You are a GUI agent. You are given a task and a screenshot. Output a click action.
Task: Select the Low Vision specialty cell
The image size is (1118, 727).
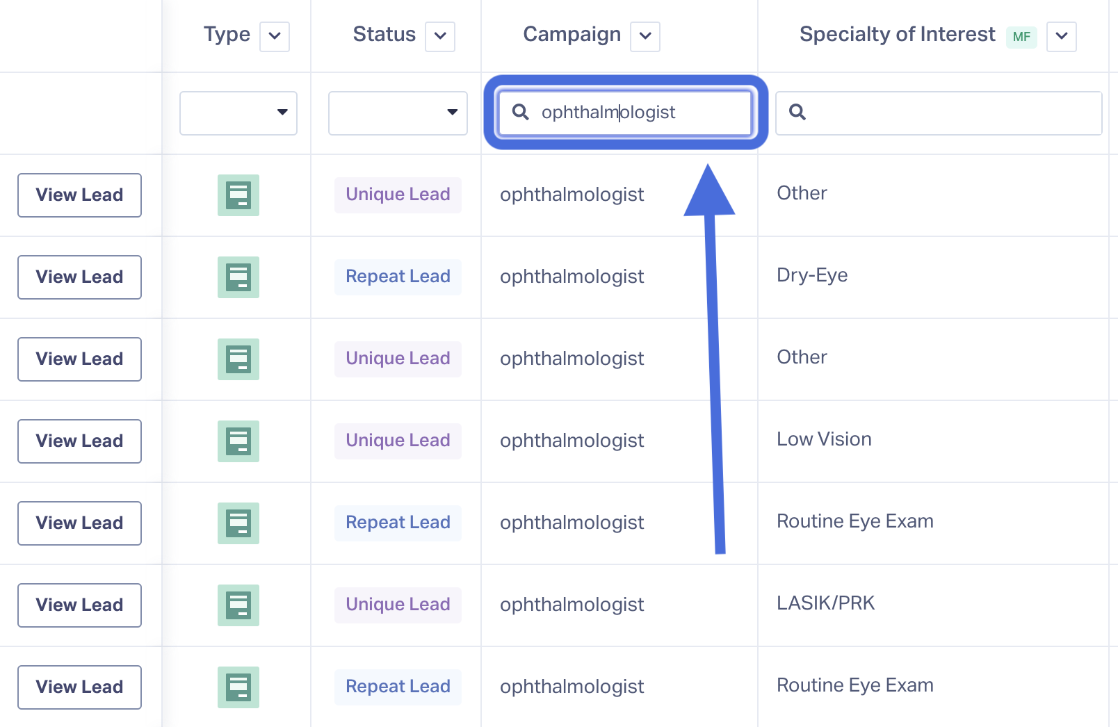coord(824,439)
